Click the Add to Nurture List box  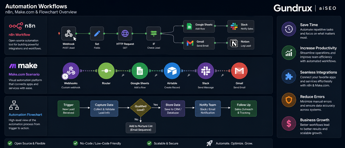141,128
